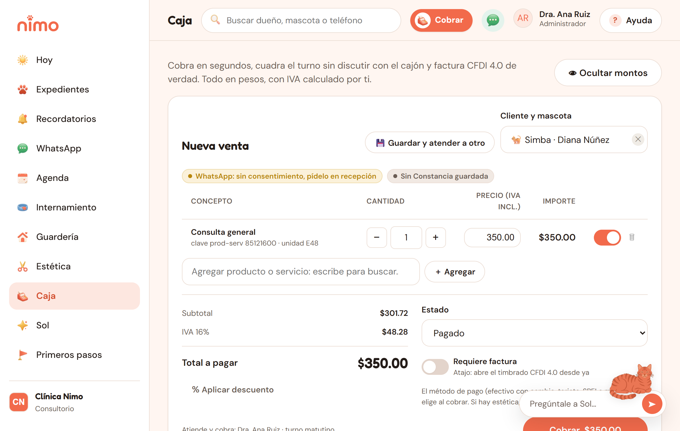Click the Consulta general concept name
Image resolution: width=680 pixels, height=431 pixels.
coord(223,232)
